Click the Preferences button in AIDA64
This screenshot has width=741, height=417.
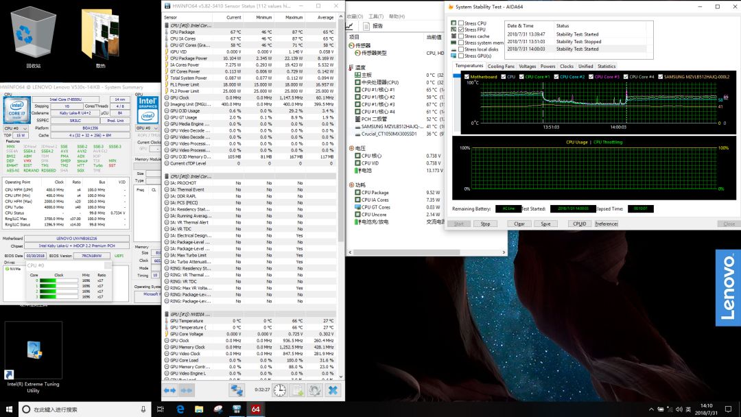(x=606, y=224)
